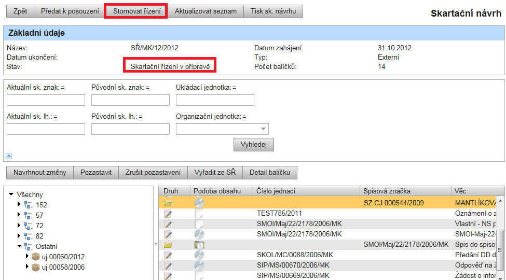The width and height of the screenshot is (506, 280).
Task: Click Vyřadit ze SŘ button
Action: (215, 173)
